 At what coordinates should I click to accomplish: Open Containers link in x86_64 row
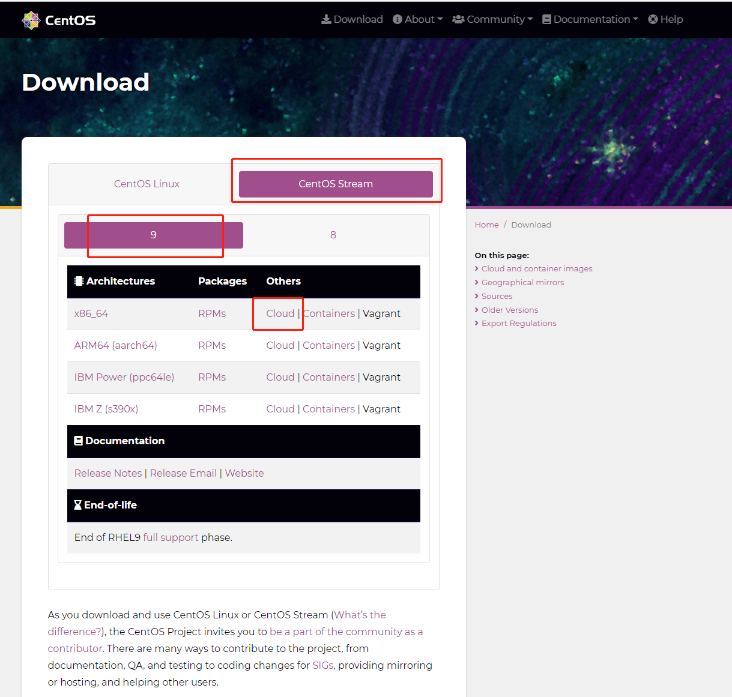(329, 313)
